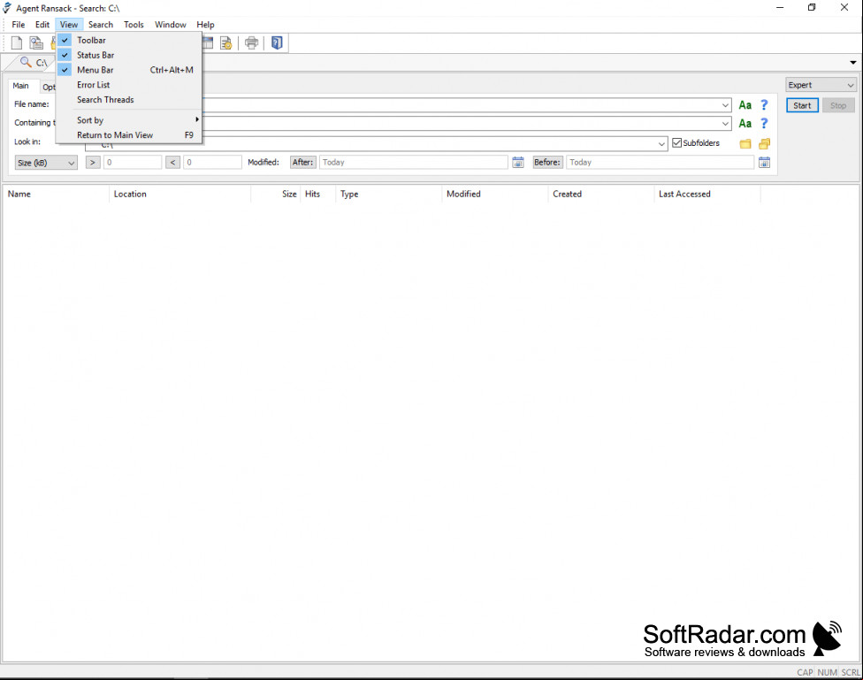Sort results by the Name column
Viewport: 863px width, 680px height.
click(56, 194)
